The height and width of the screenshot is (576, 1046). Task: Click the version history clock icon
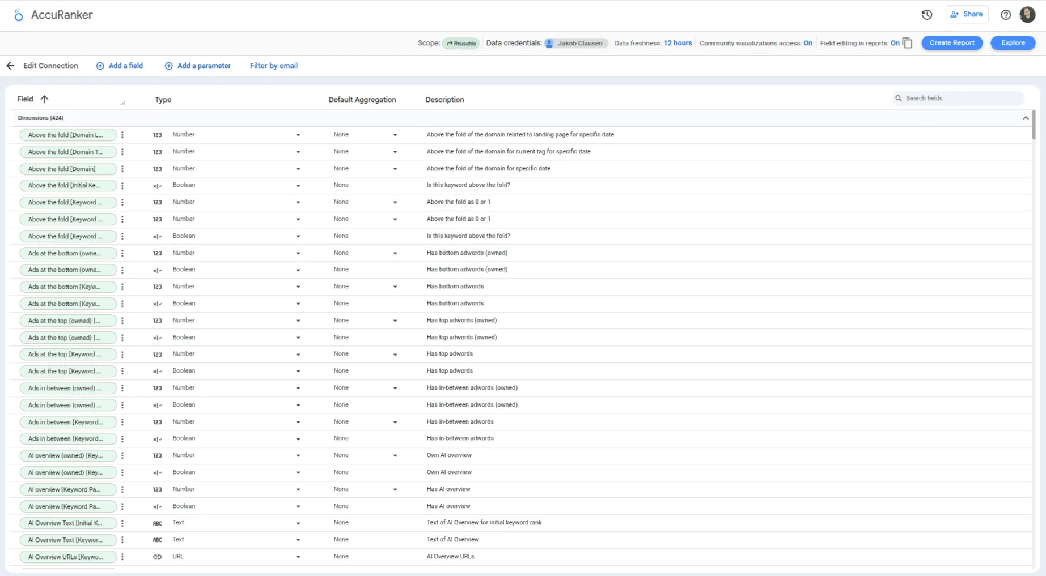(927, 15)
